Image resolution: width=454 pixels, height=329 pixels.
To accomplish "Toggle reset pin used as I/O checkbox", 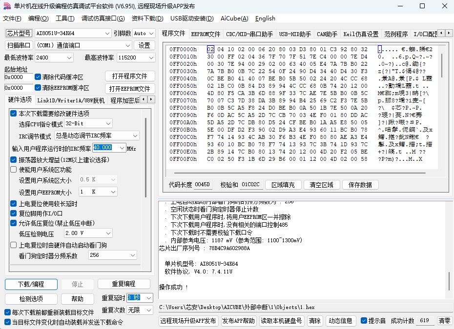I will pos(13,213).
